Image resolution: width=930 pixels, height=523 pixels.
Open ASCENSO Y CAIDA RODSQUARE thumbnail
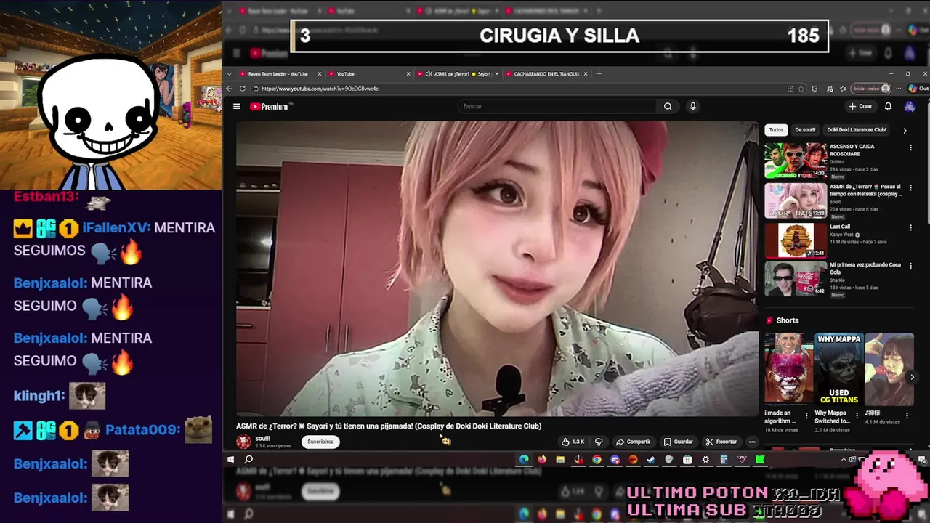tap(796, 161)
